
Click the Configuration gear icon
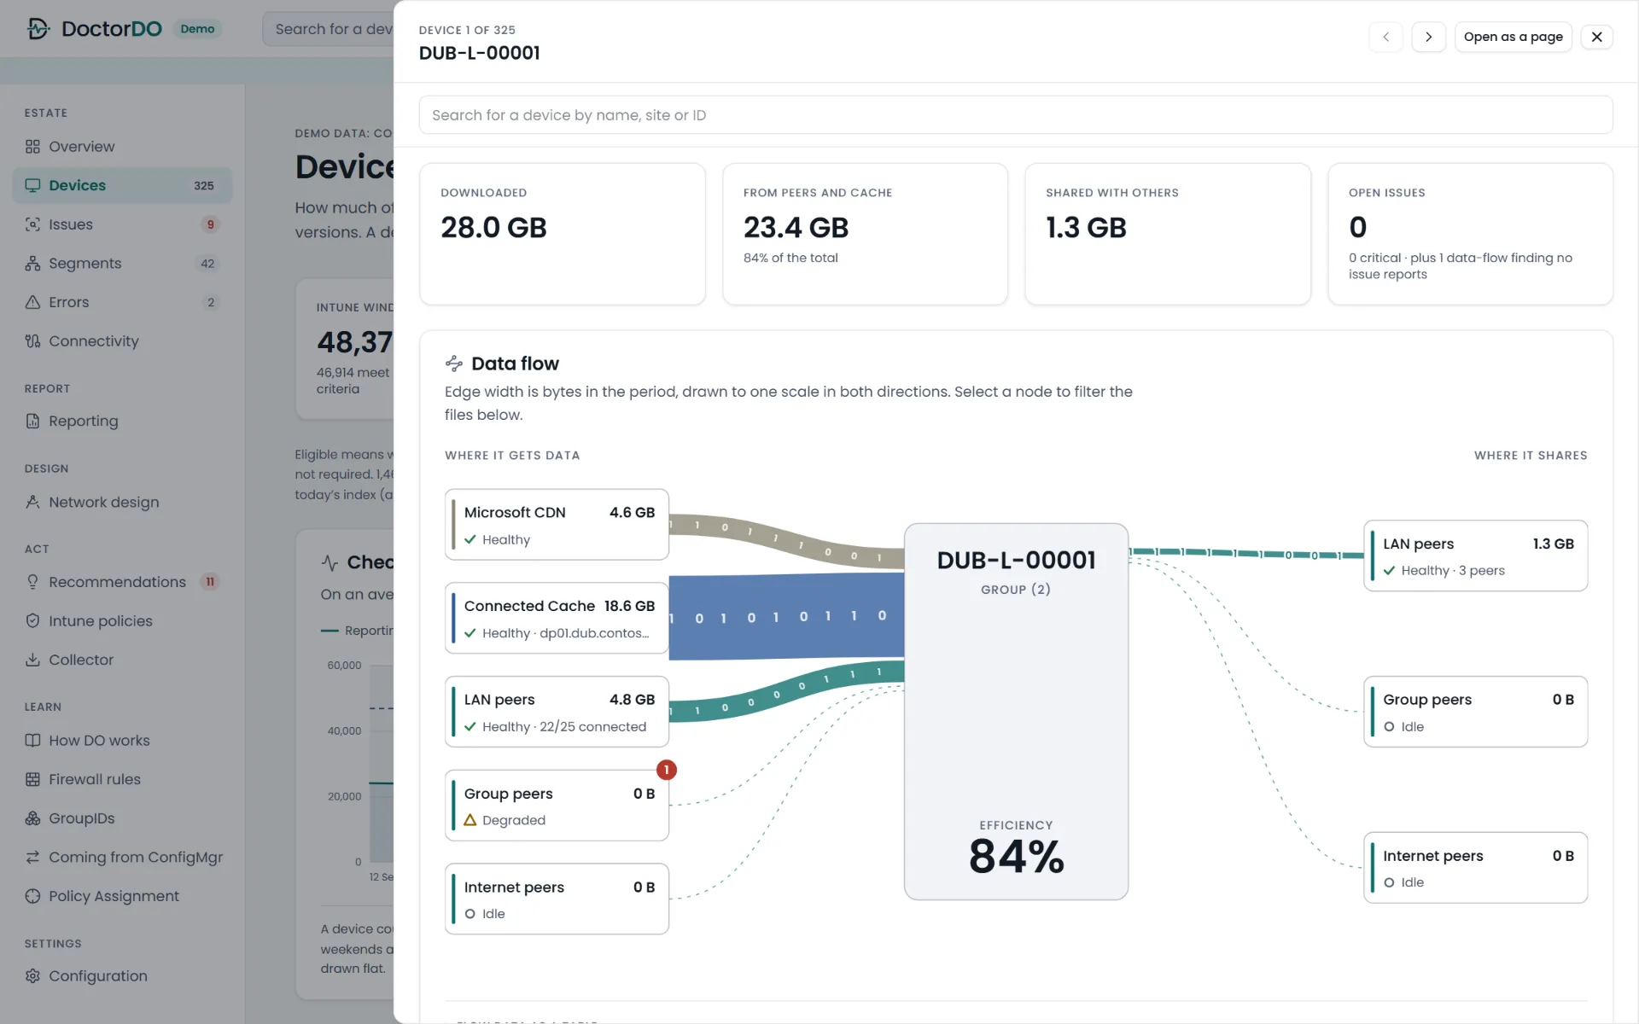point(32,975)
